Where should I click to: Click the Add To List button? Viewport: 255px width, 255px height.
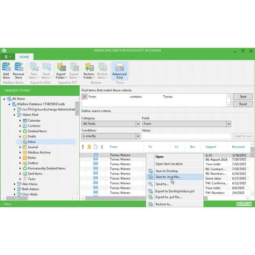tap(243, 136)
